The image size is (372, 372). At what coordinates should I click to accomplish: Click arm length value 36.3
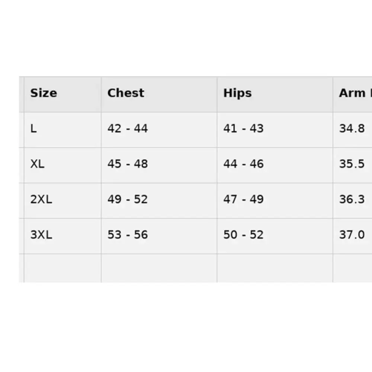[352, 199]
